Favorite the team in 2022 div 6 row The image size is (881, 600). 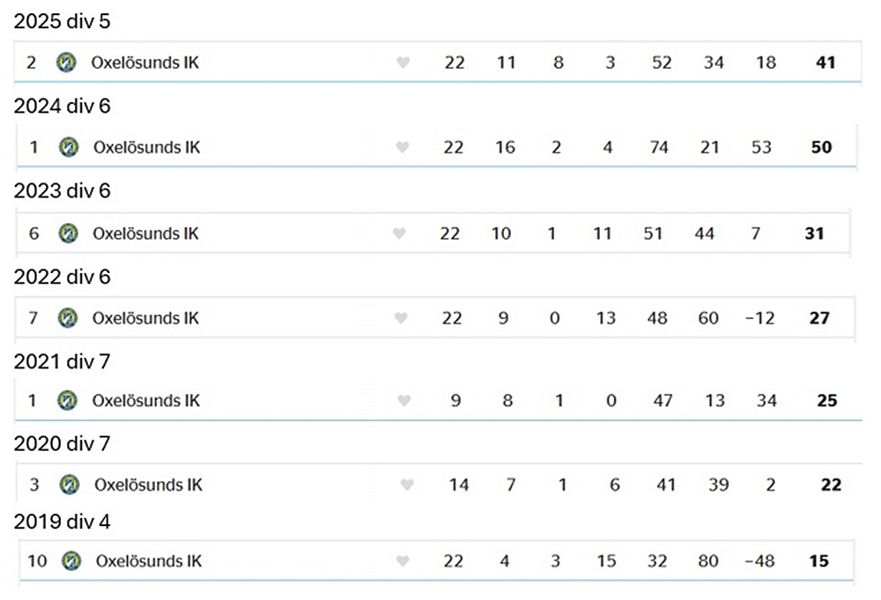click(x=402, y=318)
